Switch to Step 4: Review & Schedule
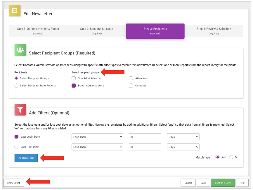 click(x=214, y=31)
